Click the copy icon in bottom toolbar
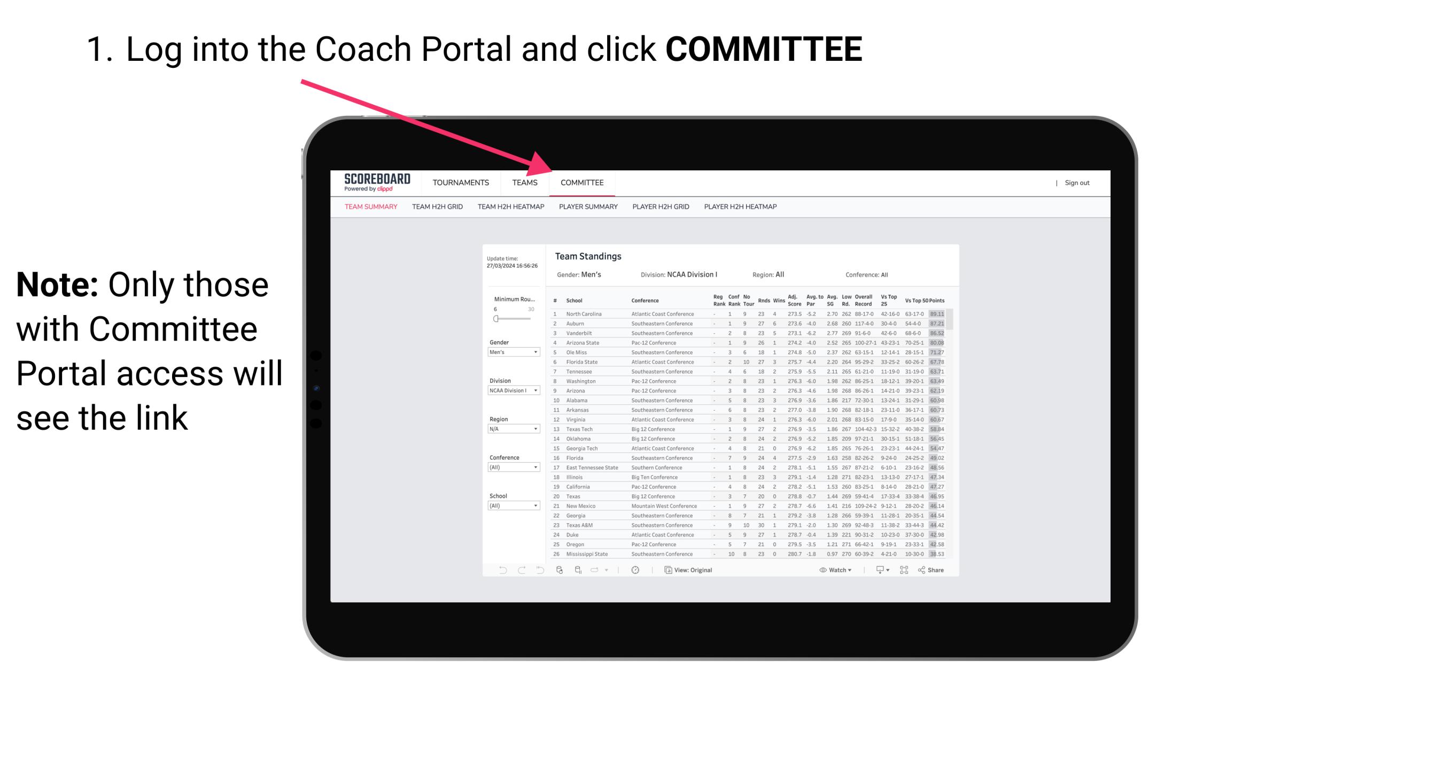The height and width of the screenshot is (772, 1436). [665, 570]
